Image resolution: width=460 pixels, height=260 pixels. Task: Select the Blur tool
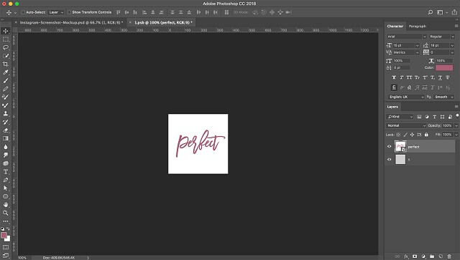tap(6, 147)
